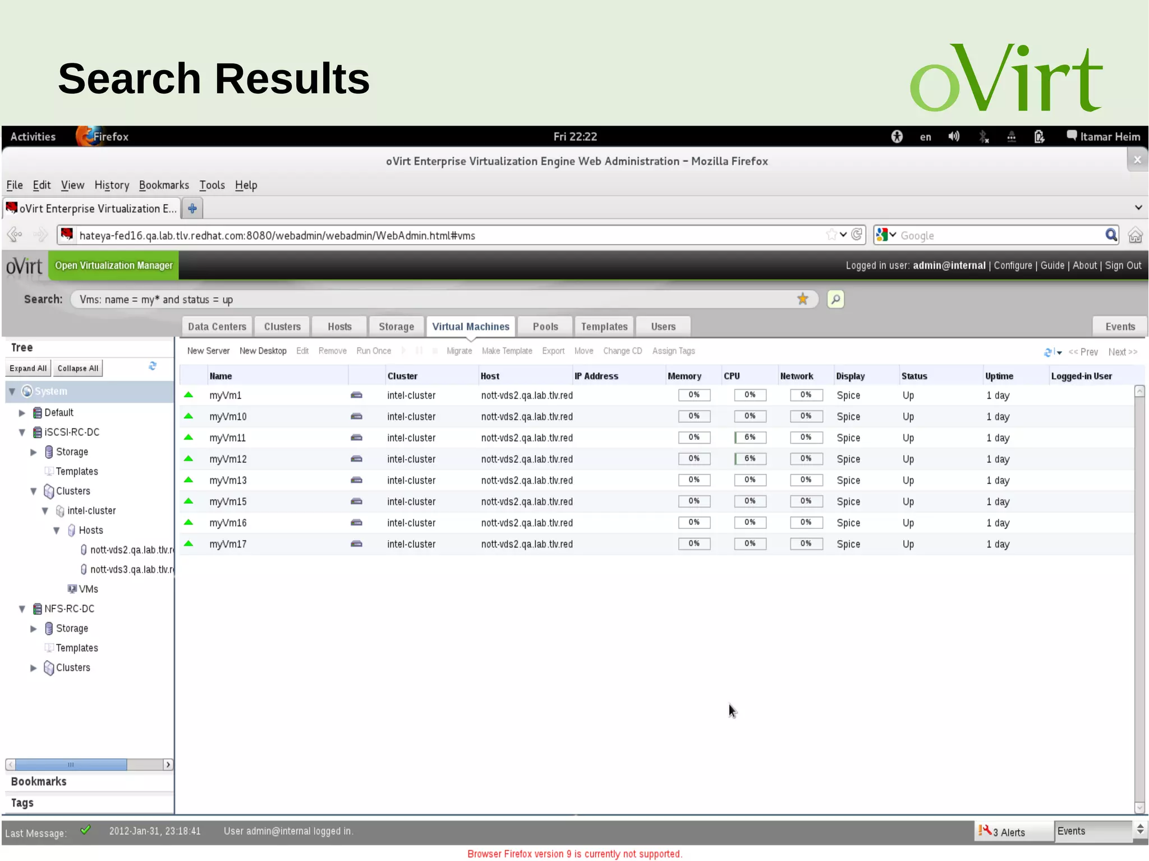The width and height of the screenshot is (1149, 861).
Task: Open new browser tab plus icon
Action: [x=192, y=209]
